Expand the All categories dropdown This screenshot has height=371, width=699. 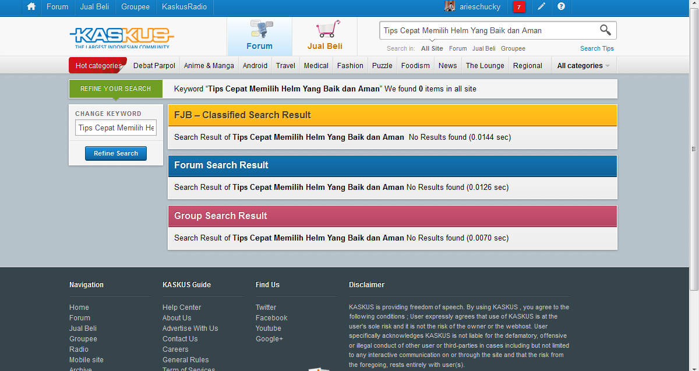pos(584,66)
